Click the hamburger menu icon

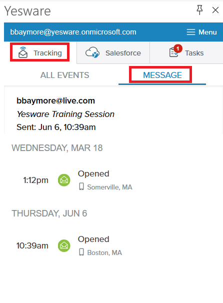click(190, 32)
